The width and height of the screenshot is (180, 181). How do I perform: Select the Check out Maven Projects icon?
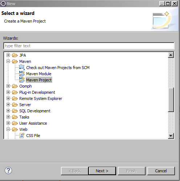[22, 68]
